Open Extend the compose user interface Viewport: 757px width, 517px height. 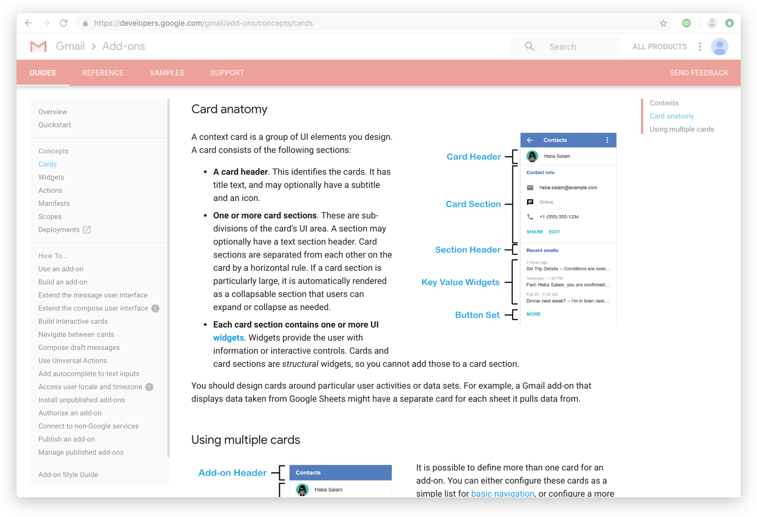coord(93,308)
